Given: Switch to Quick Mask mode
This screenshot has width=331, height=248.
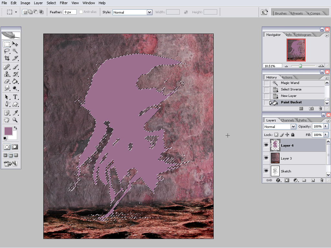Looking at the screenshot, I should click(15, 147).
